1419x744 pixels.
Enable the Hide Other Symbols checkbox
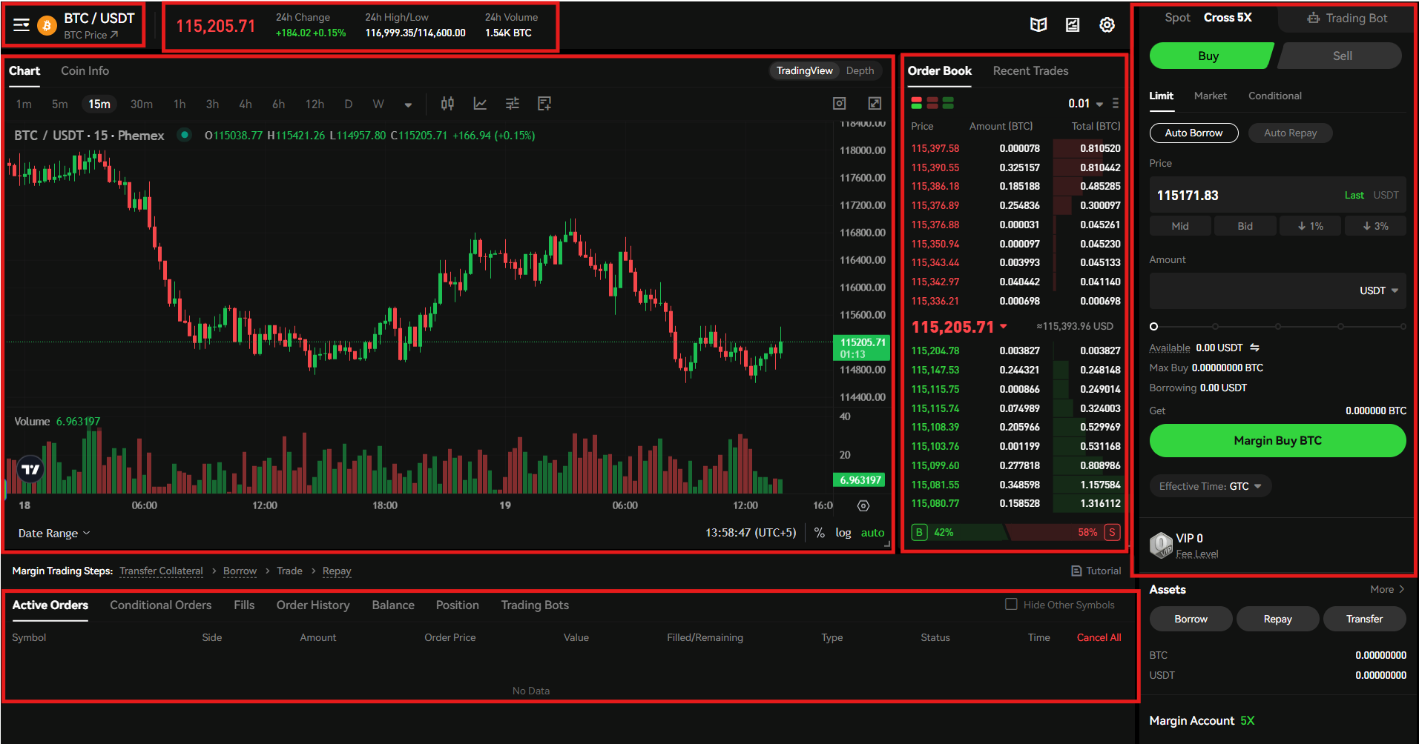(x=1011, y=605)
